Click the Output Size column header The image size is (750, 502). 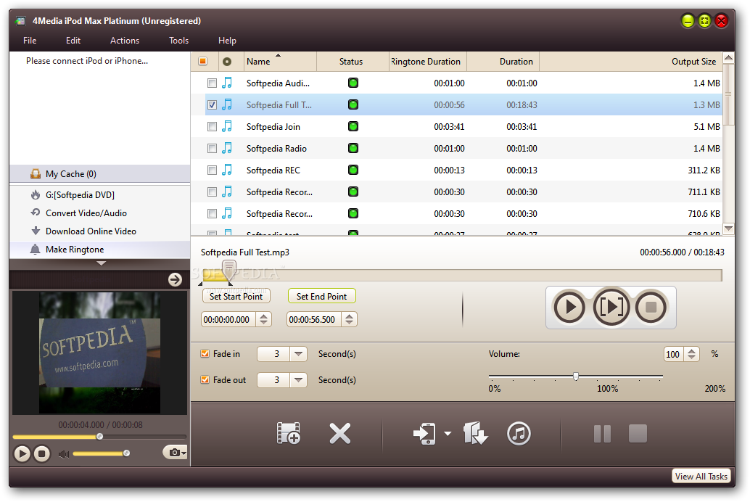tap(630, 62)
